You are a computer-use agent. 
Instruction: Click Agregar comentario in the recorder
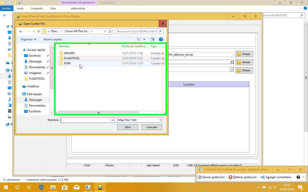pyautogui.click(x=276, y=177)
